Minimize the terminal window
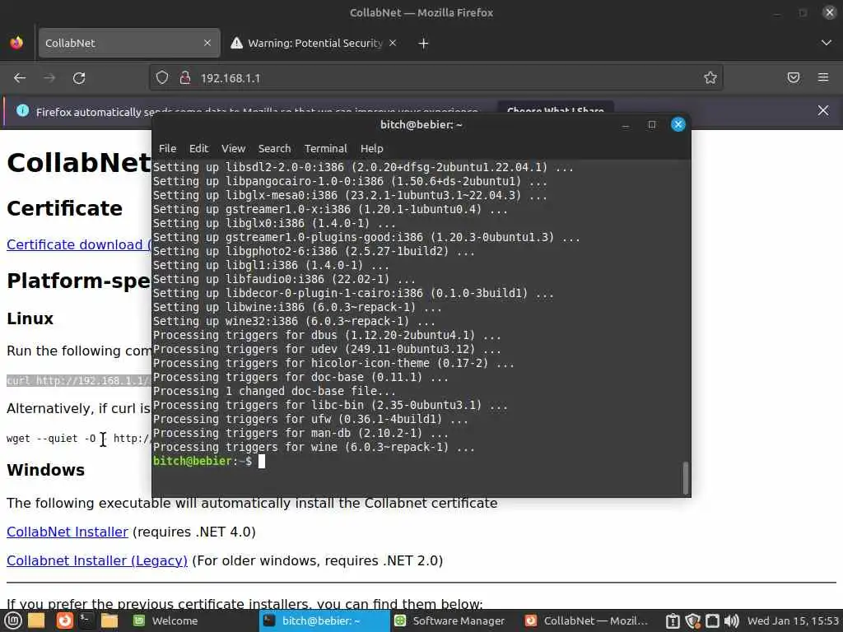 [x=626, y=125]
